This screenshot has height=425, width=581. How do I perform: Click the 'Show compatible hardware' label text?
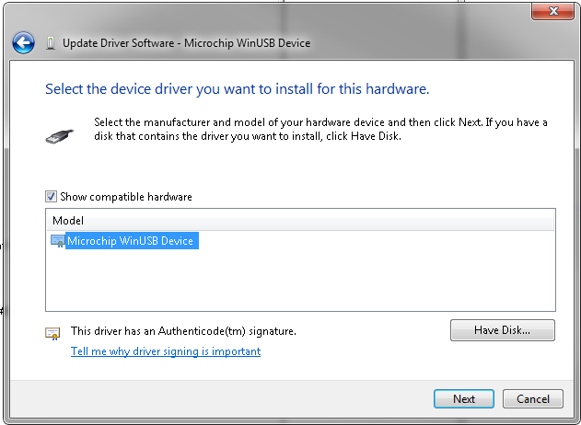coord(125,197)
